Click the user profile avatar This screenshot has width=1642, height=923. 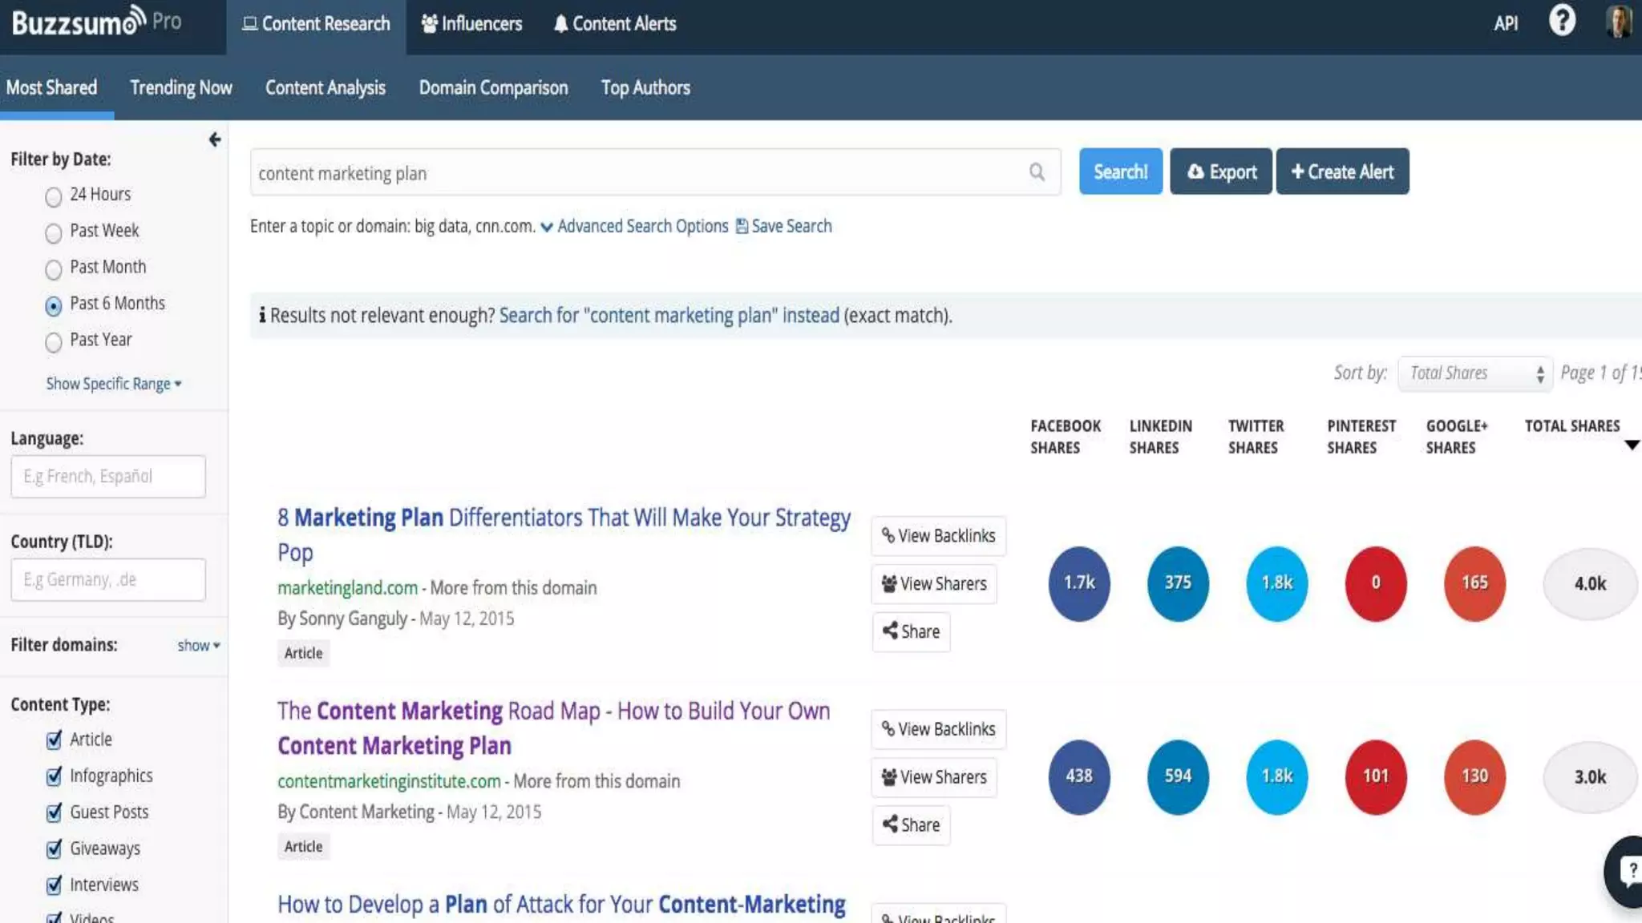click(x=1619, y=22)
